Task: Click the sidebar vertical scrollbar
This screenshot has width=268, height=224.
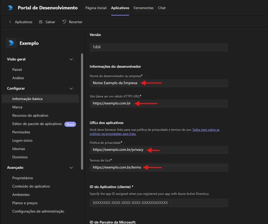Action: click(82, 111)
